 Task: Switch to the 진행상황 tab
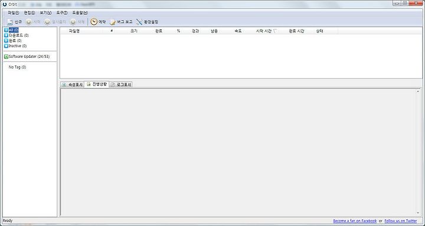click(x=96, y=84)
